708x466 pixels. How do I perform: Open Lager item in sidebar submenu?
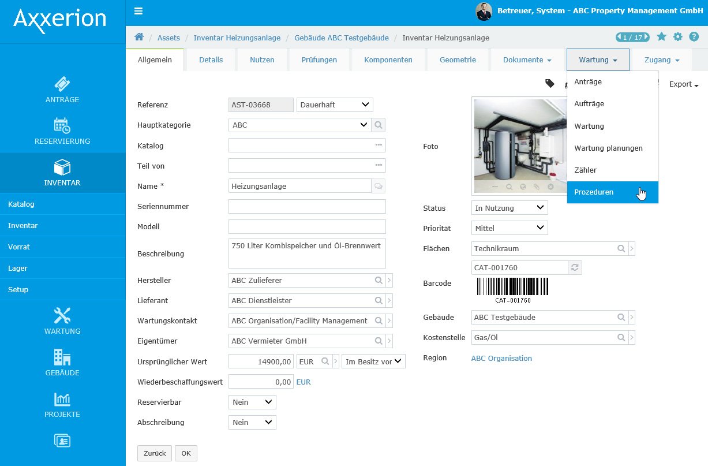[x=62, y=268]
